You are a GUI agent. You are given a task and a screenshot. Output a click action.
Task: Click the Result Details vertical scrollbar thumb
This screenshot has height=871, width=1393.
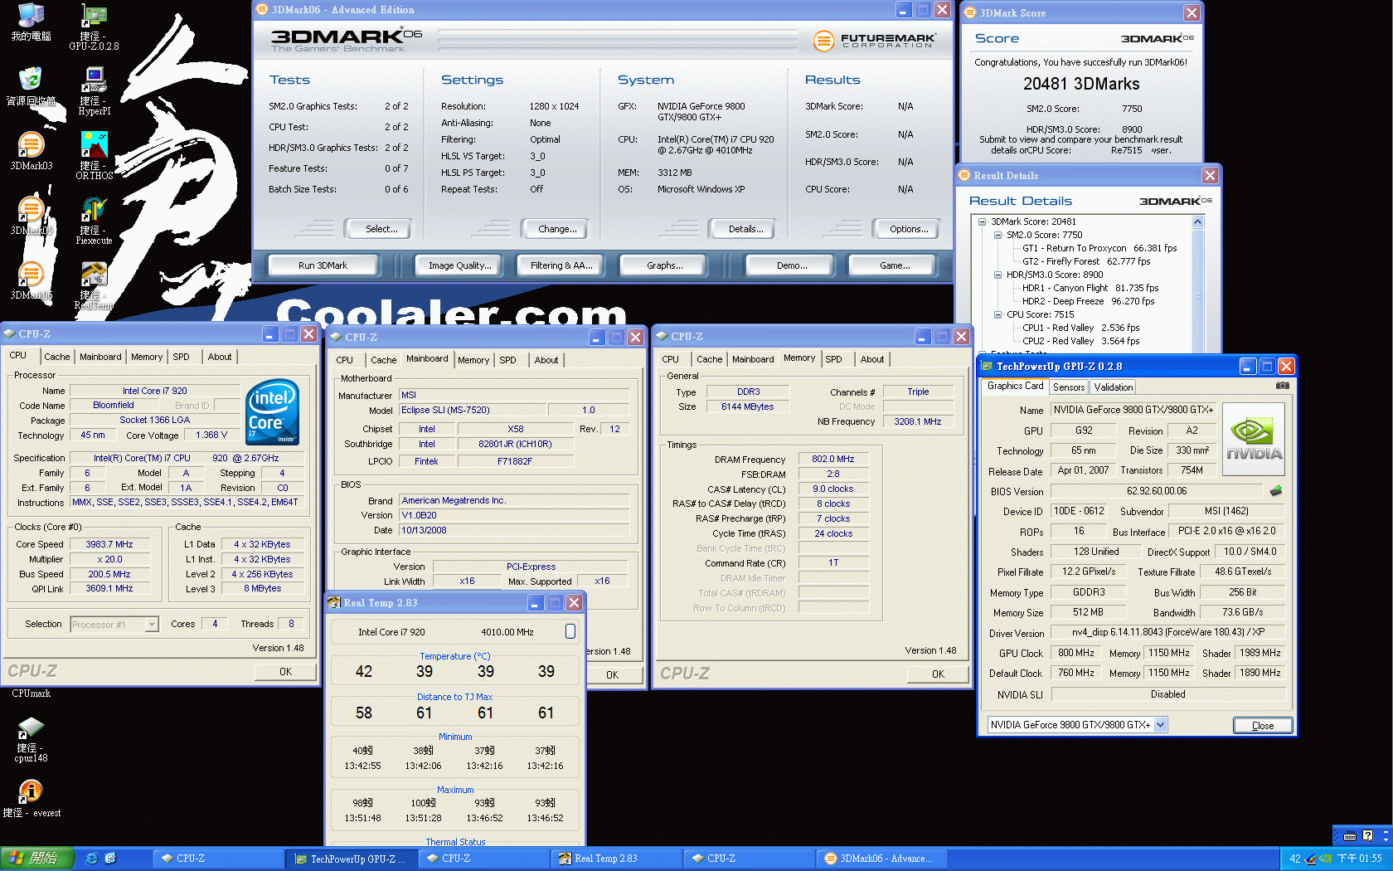coord(1197,290)
